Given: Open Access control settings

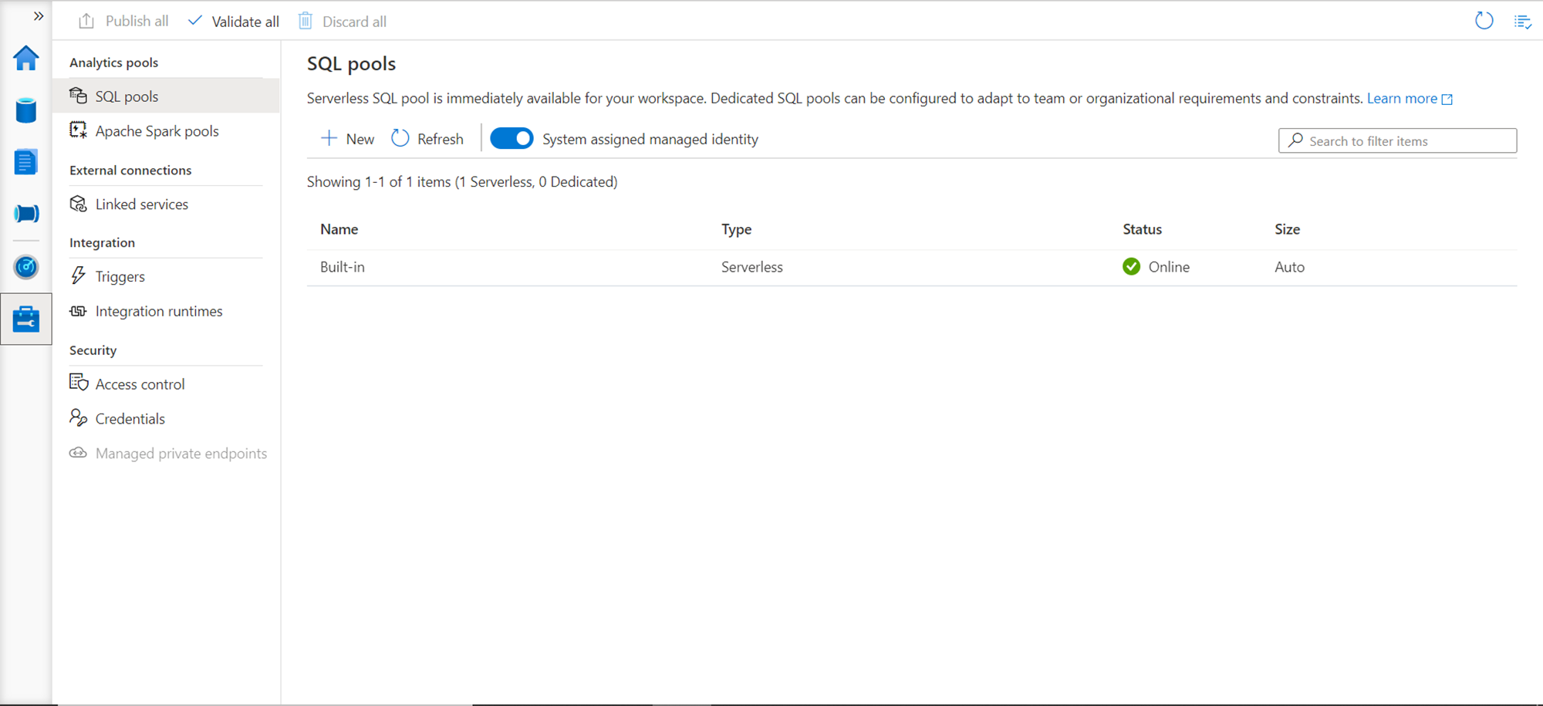Looking at the screenshot, I should tap(140, 384).
